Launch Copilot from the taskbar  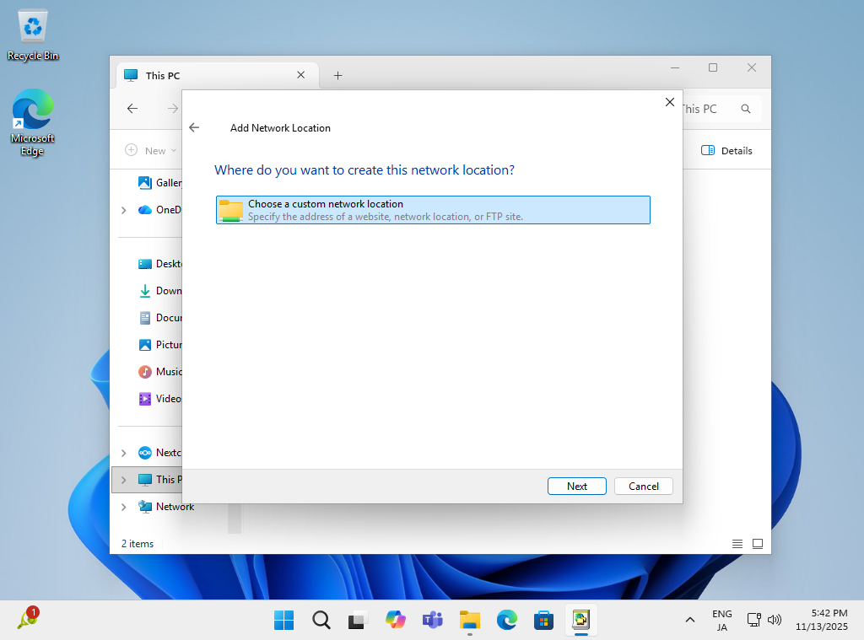(x=395, y=620)
